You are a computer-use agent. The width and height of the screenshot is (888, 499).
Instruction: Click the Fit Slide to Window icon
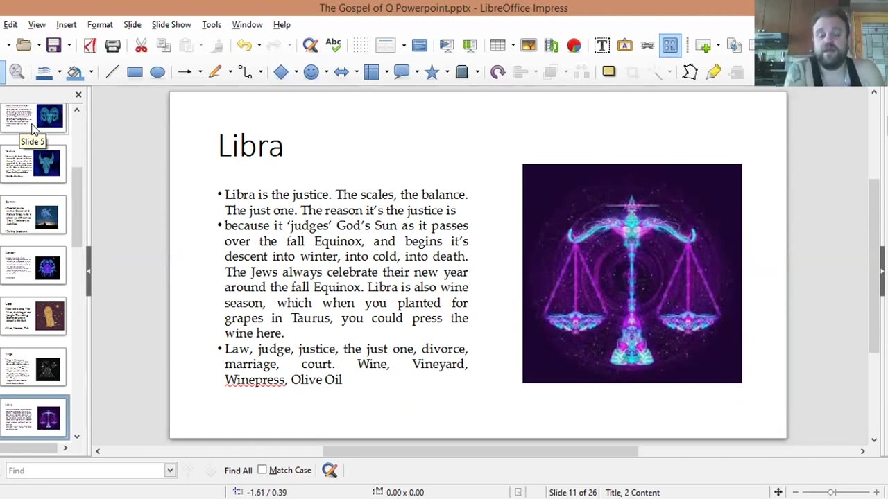[x=778, y=492]
